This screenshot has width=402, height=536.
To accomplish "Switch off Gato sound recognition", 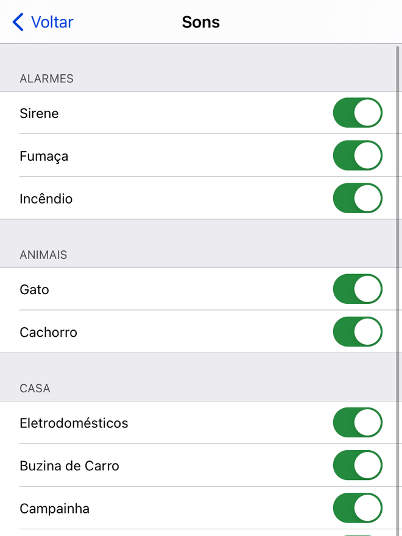I will point(358,289).
